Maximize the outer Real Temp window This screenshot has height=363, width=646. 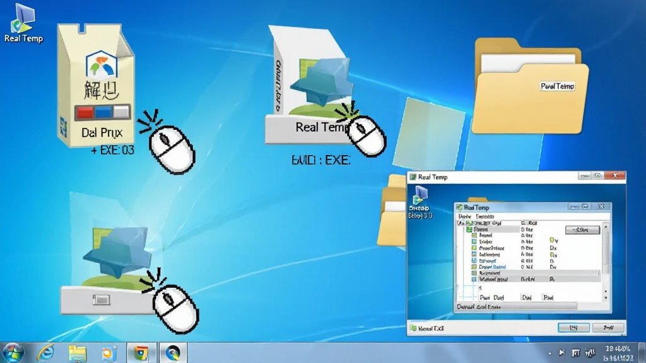click(x=597, y=176)
